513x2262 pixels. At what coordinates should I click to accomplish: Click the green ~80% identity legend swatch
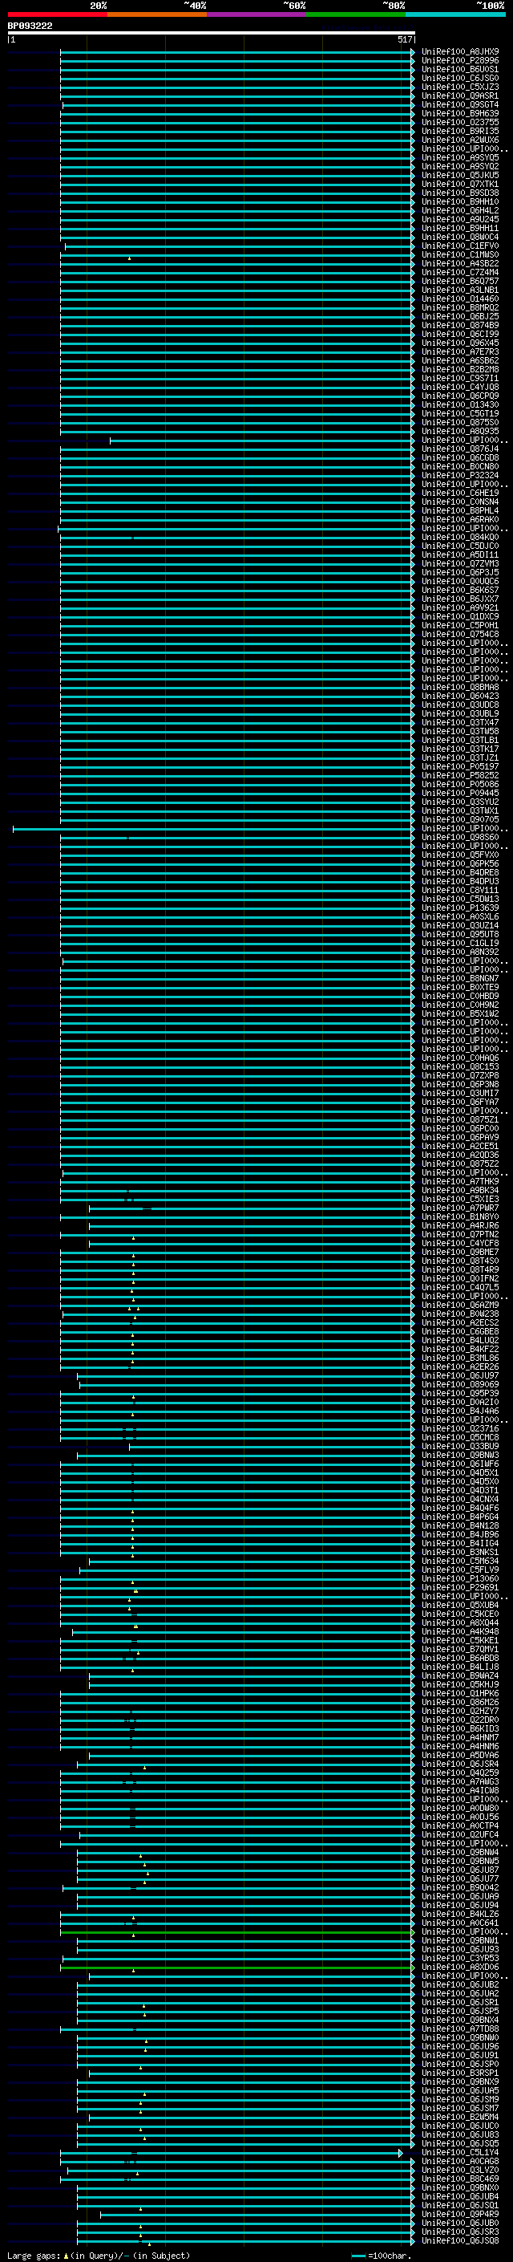click(356, 14)
